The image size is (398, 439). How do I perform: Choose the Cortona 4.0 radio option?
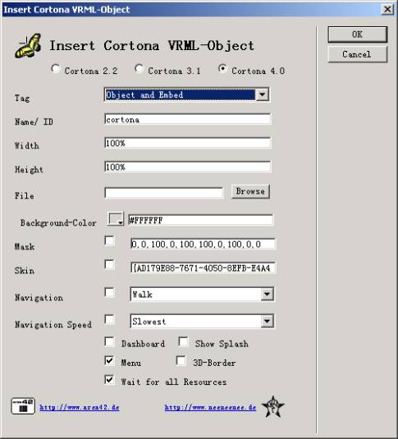click(x=222, y=69)
